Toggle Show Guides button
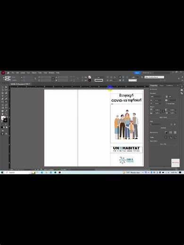Image resolution: width=184 pixels, height=245 pixels. [166, 138]
